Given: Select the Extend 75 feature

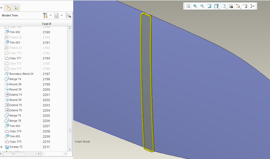Looking at the screenshot, I should point(15,105).
